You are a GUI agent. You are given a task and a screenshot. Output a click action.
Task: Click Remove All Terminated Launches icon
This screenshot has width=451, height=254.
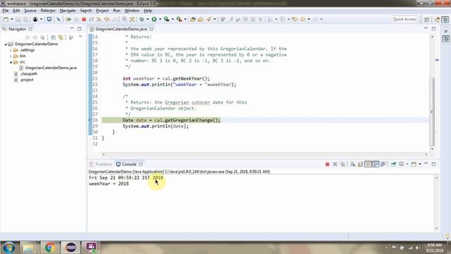coord(342,164)
